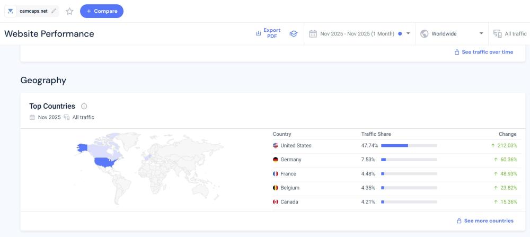Screen dimensions: 530x237
Task: Click the calendar icon in date filter
Action: pyautogui.click(x=313, y=34)
